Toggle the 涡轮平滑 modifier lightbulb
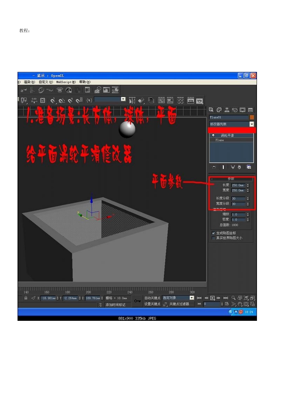Image resolution: width=292 pixels, height=413 pixels. pyautogui.click(x=213, y=135)
